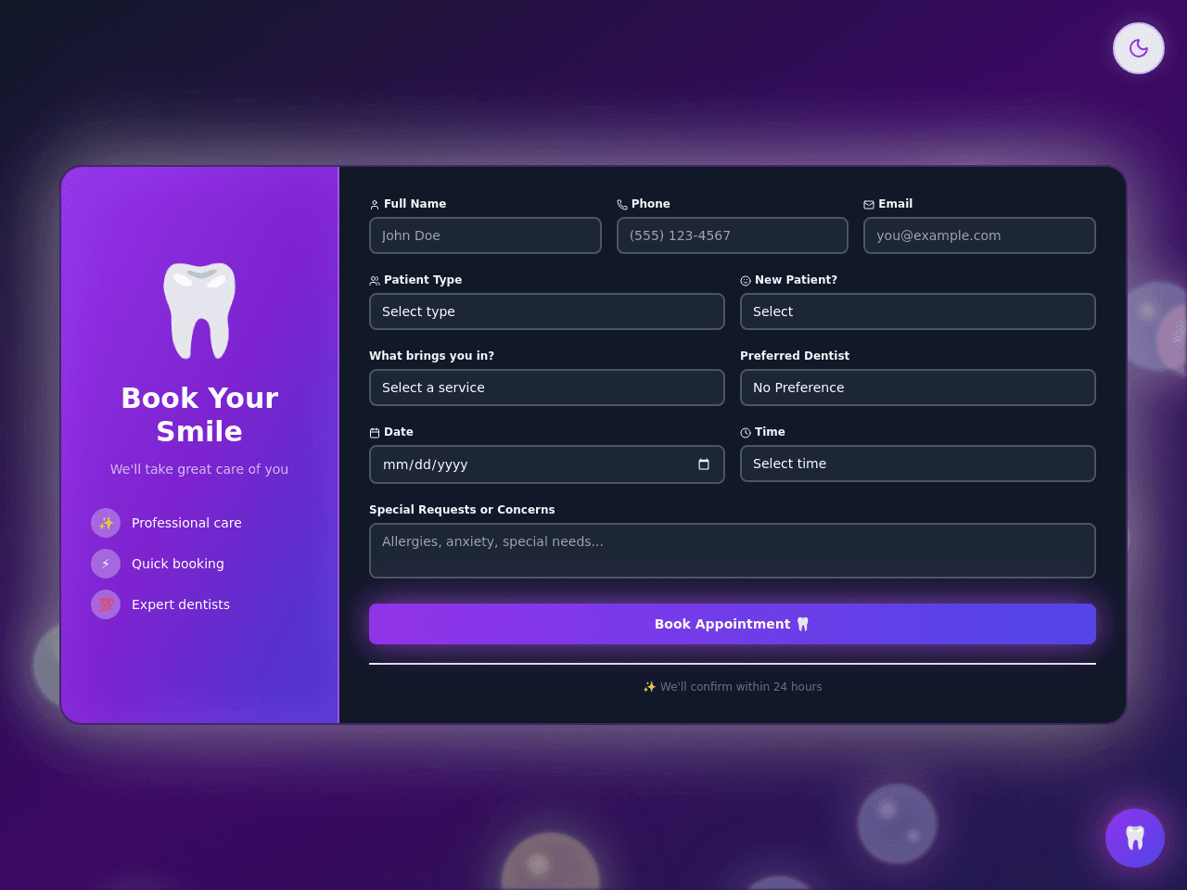The height and width of the screenshot is (890, 1187).
Task: Open the floating tooth button in the corner
Action: tap(1135, 838)
